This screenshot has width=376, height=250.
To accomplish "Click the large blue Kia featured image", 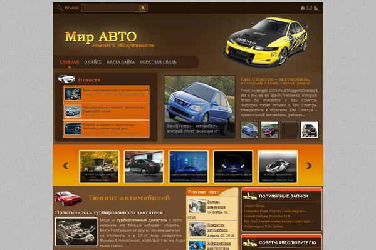I will tap(199, 107).
